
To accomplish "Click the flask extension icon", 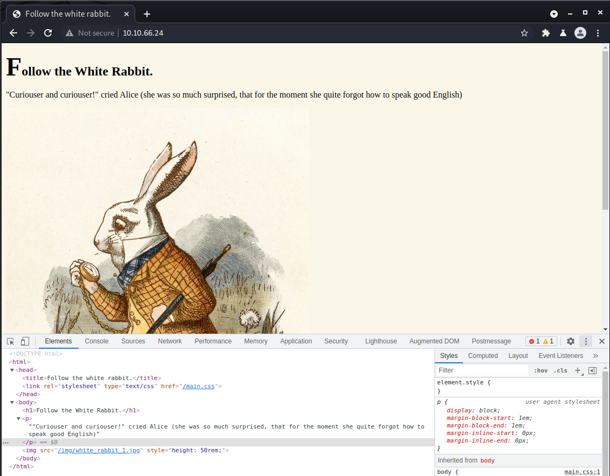I will point(563,33).
